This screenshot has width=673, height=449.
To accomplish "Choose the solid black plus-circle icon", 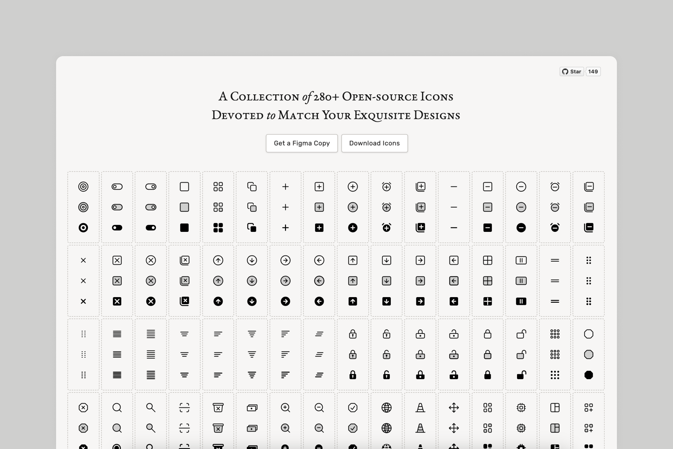I will tap(353, 228).
